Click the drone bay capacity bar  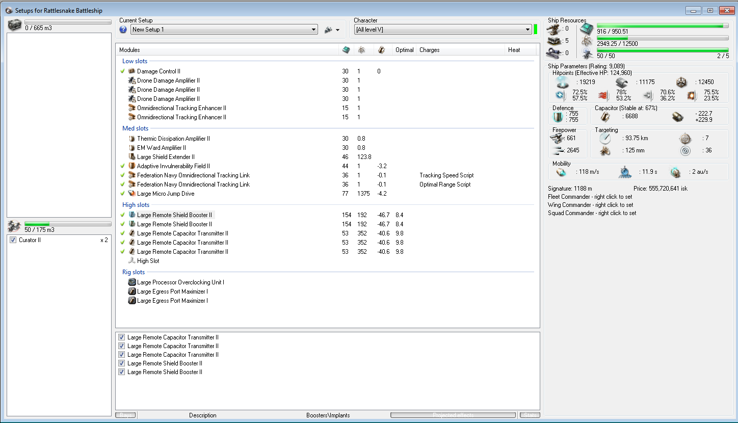coord(68,224)
